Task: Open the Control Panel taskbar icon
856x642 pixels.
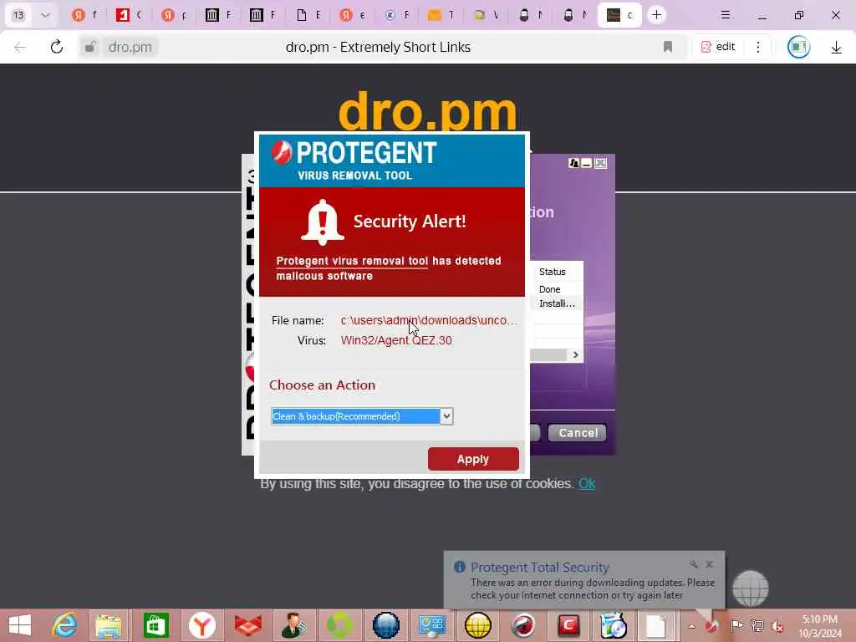Action: point(431,625)
